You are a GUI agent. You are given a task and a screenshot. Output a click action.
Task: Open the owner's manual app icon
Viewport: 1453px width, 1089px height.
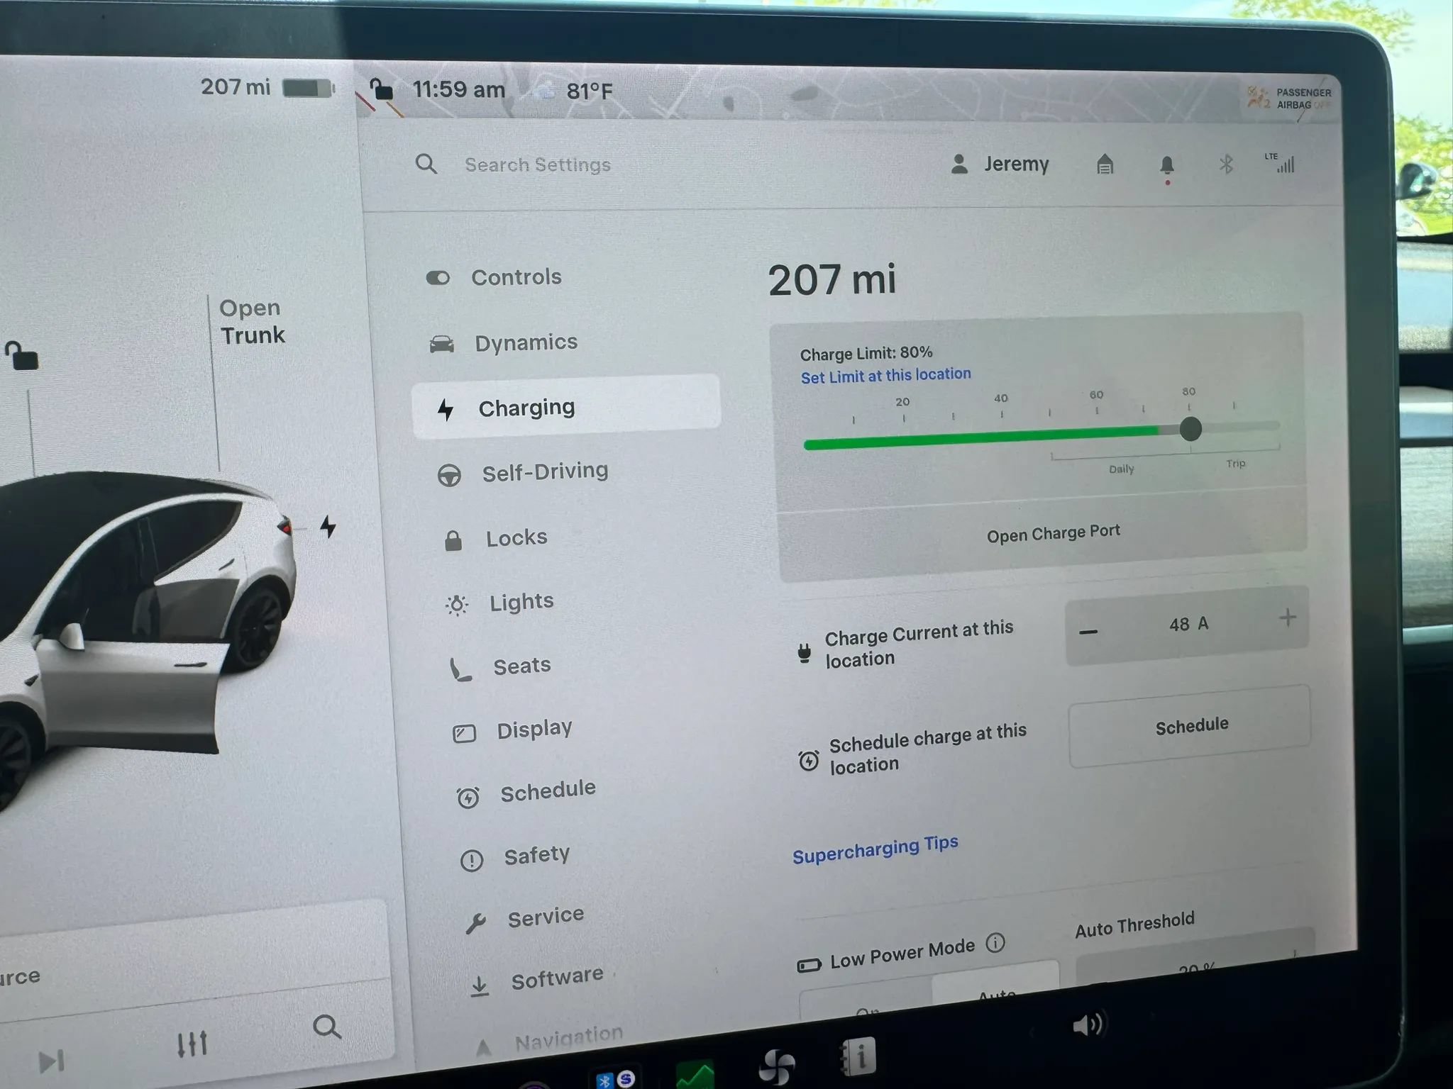(x=858, y=1056)
